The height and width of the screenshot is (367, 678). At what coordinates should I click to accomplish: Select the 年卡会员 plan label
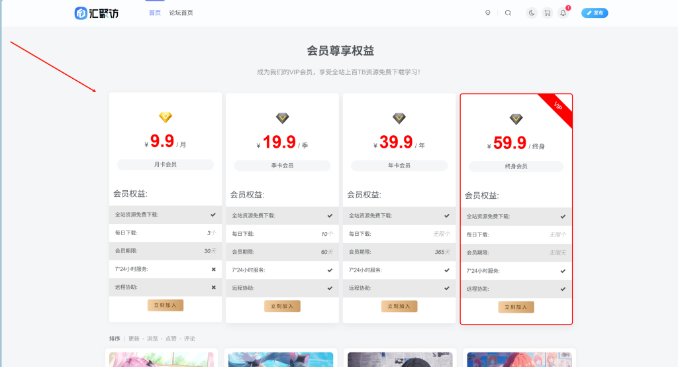399,166
